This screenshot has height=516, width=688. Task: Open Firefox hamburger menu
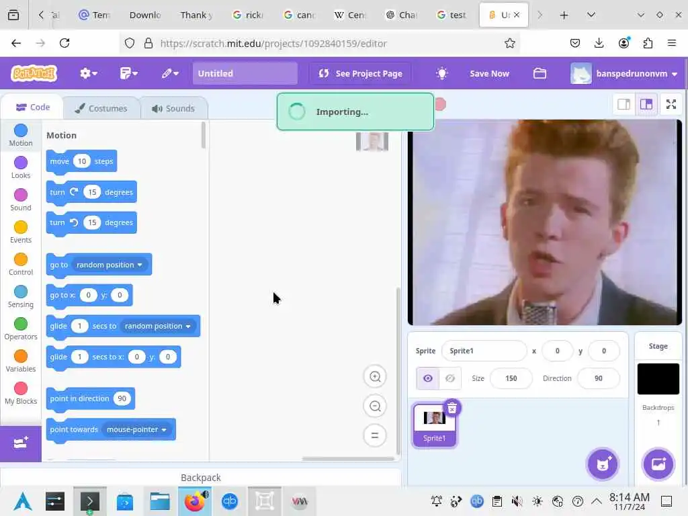point(671,43)
